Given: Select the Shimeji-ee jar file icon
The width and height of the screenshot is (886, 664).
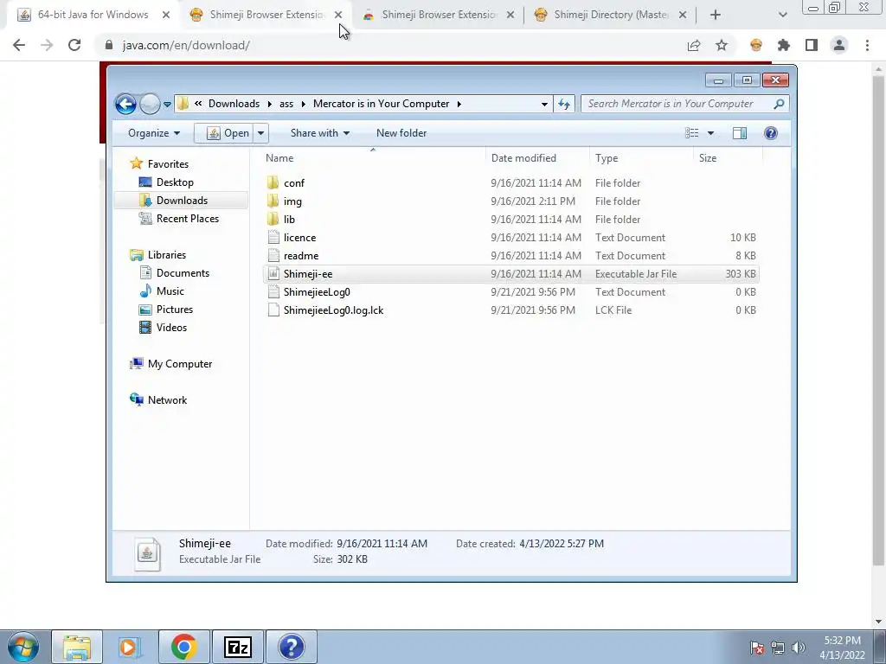Looking at the screenshot, I should [x=273, y=274].
